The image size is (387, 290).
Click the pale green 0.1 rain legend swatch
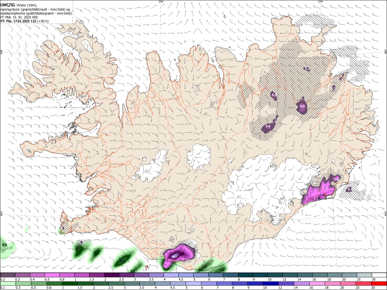[8, 283]
